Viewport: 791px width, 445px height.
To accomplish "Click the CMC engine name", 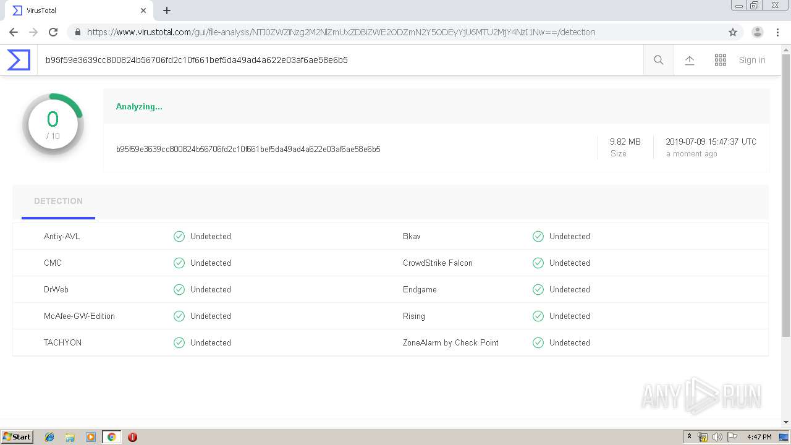I will 53,263.
